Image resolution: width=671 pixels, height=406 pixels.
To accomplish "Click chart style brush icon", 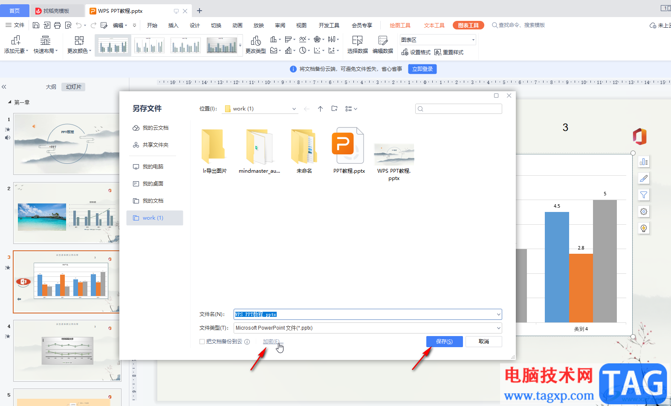I will click(x=644, y=178).
